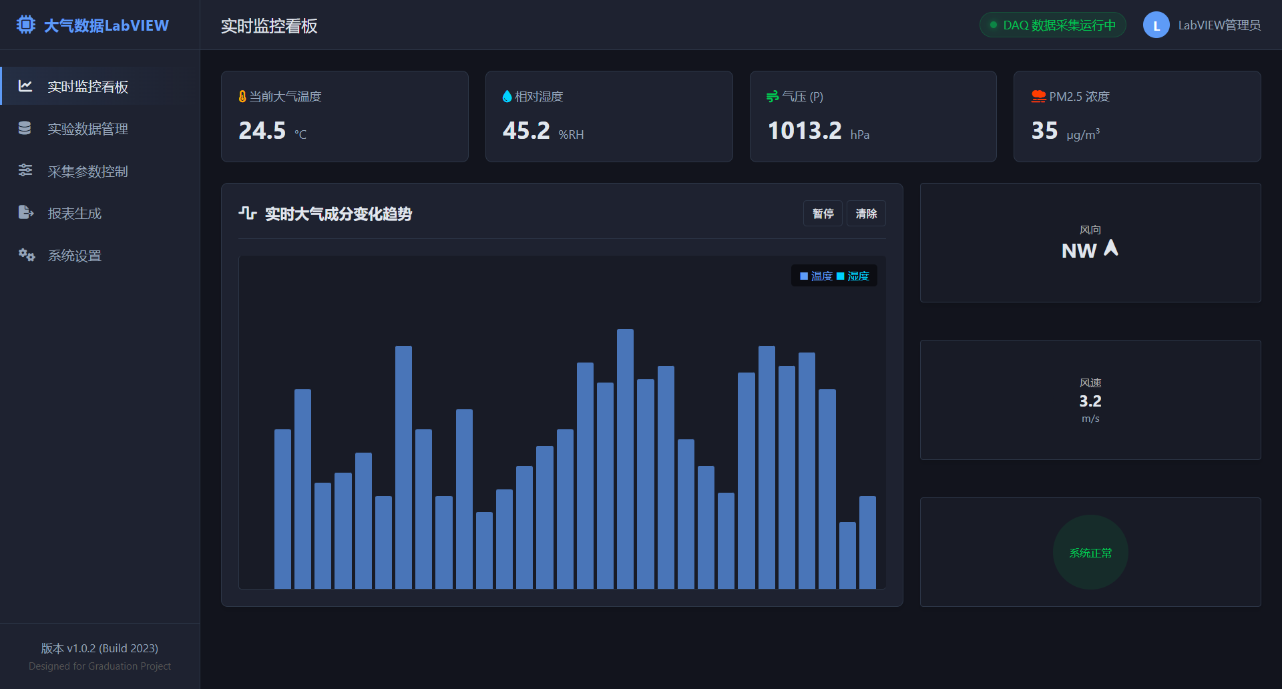Image resolution: width=1282 pixels, height=689 pixels.
Task: Click the gears icon for 系统设置
Action: coord(26,255)
